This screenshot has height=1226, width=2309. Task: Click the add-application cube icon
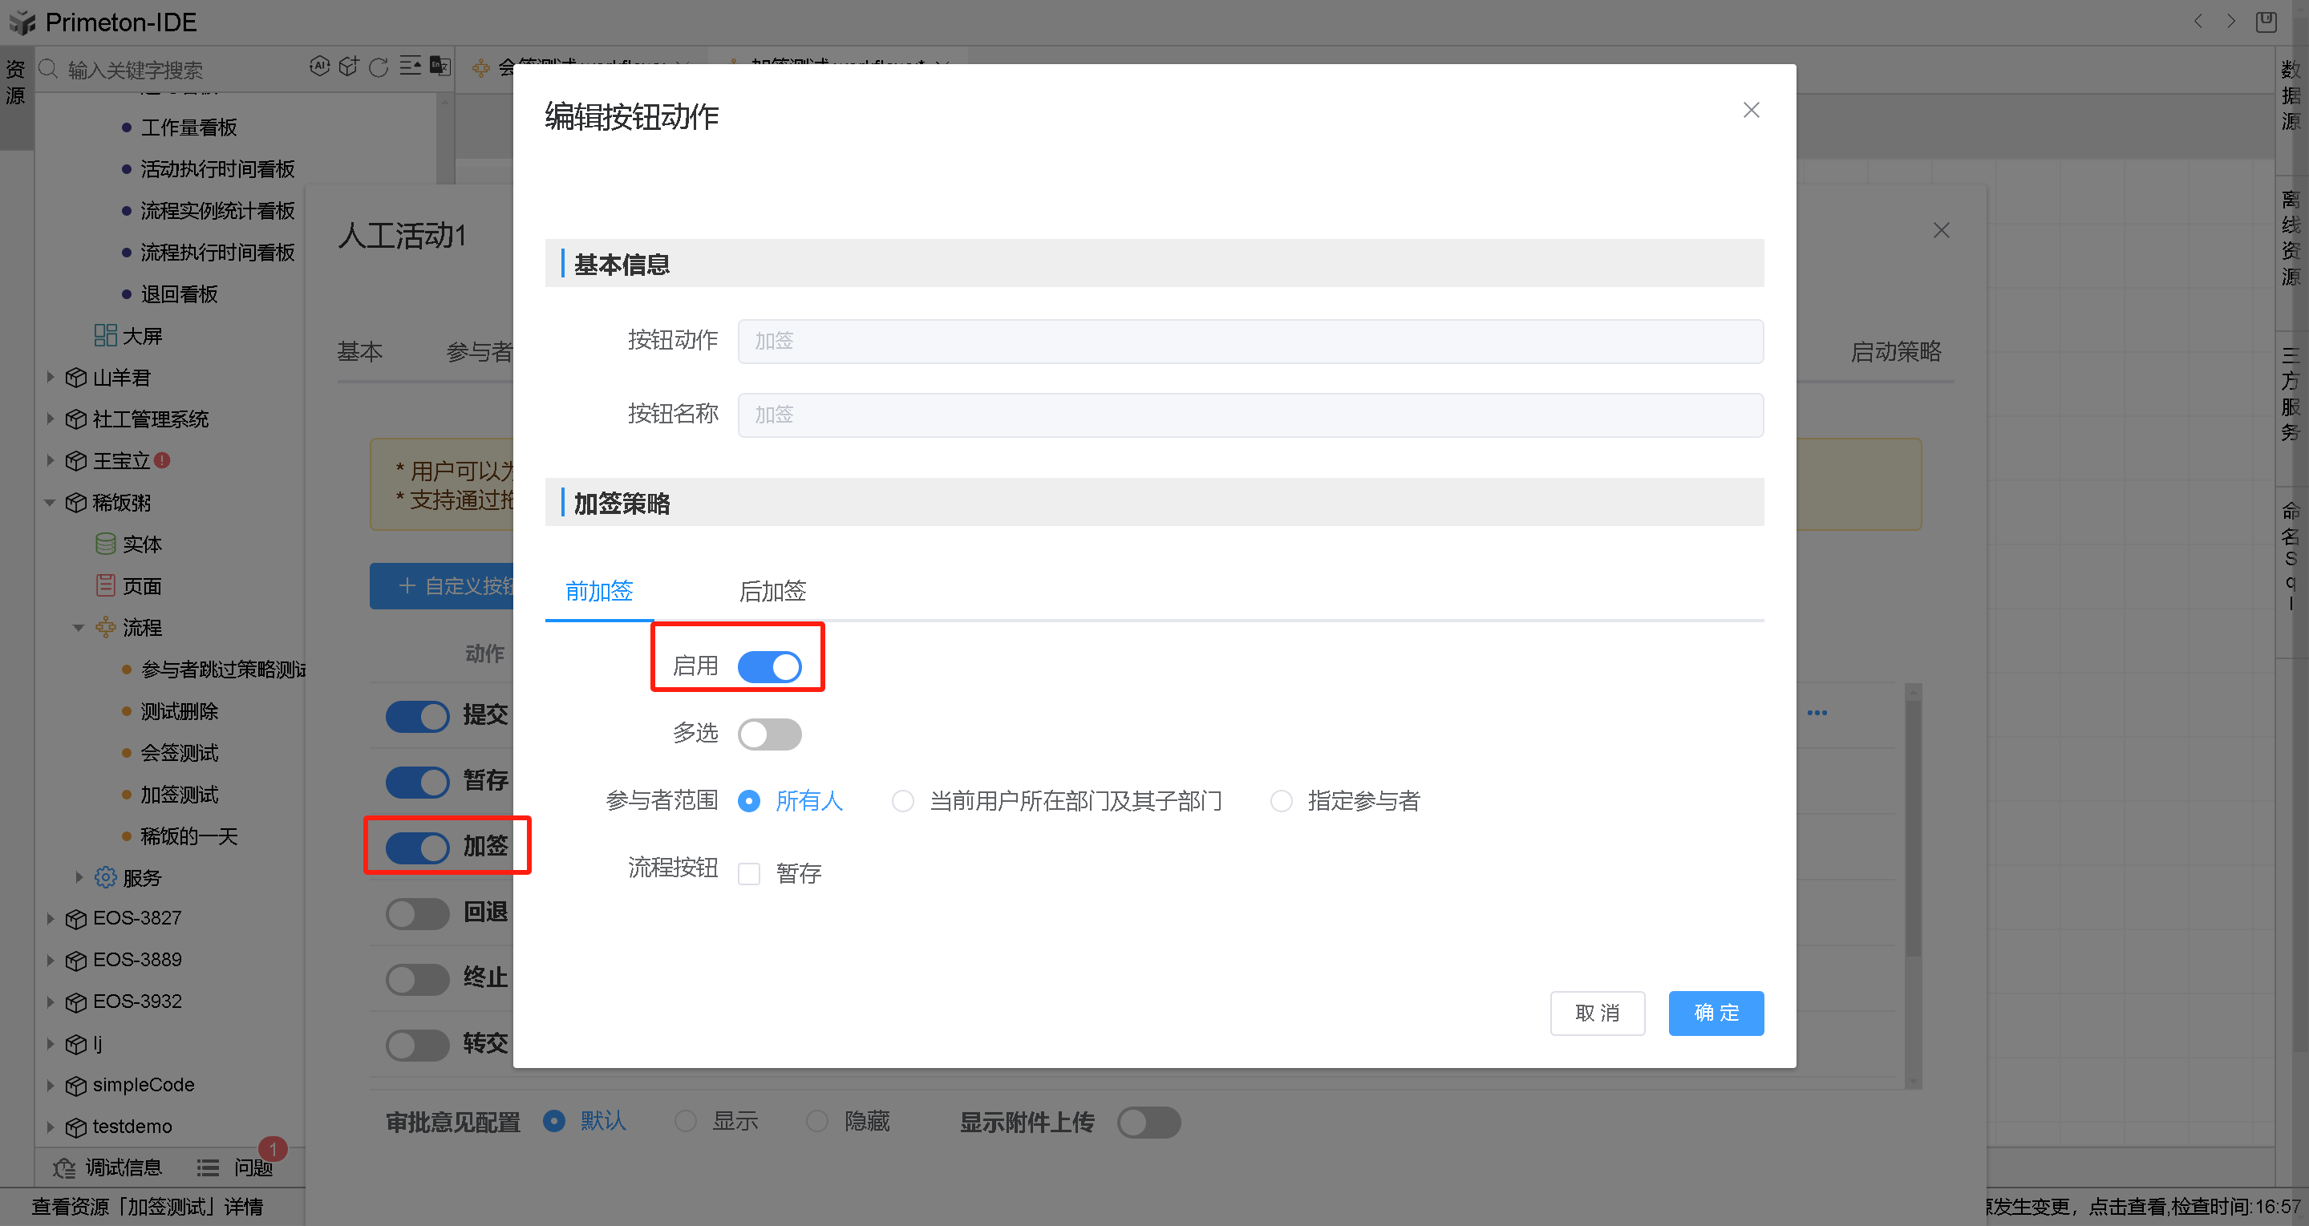point(349,67)
